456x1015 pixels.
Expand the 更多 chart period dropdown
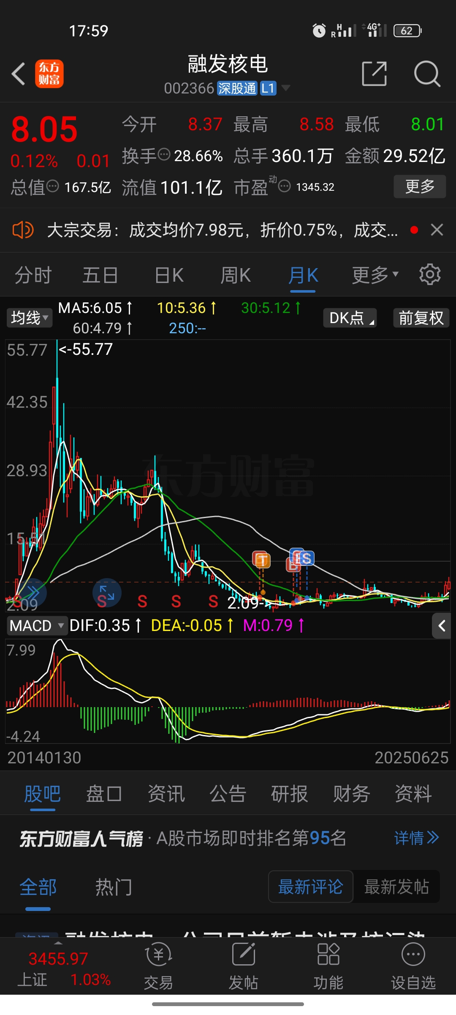click(x=375, y=275)
